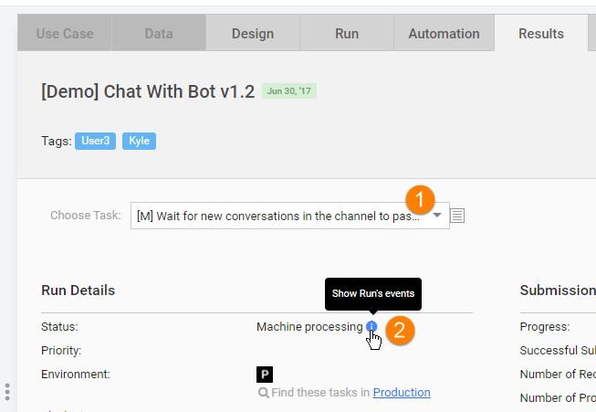Switch to the Data tab
The width and height of the screenshot is (596, 412).
click(x=159, y=34)
